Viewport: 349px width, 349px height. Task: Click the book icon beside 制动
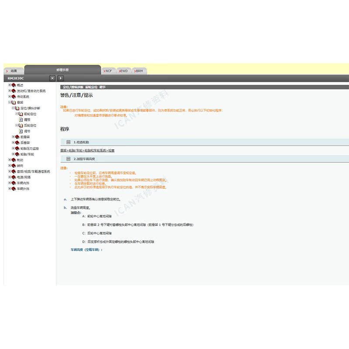[14, 160]
